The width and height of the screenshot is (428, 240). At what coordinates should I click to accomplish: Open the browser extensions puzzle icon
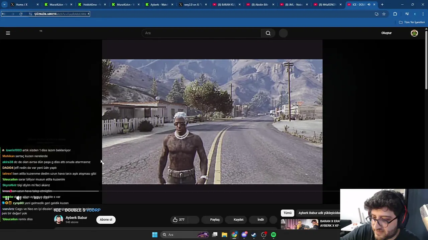click(395, 14)
